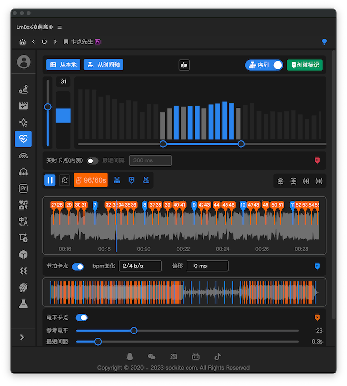
Task: Toggle the 节拍卡点 switch
Action: click(x=78, y=266)
